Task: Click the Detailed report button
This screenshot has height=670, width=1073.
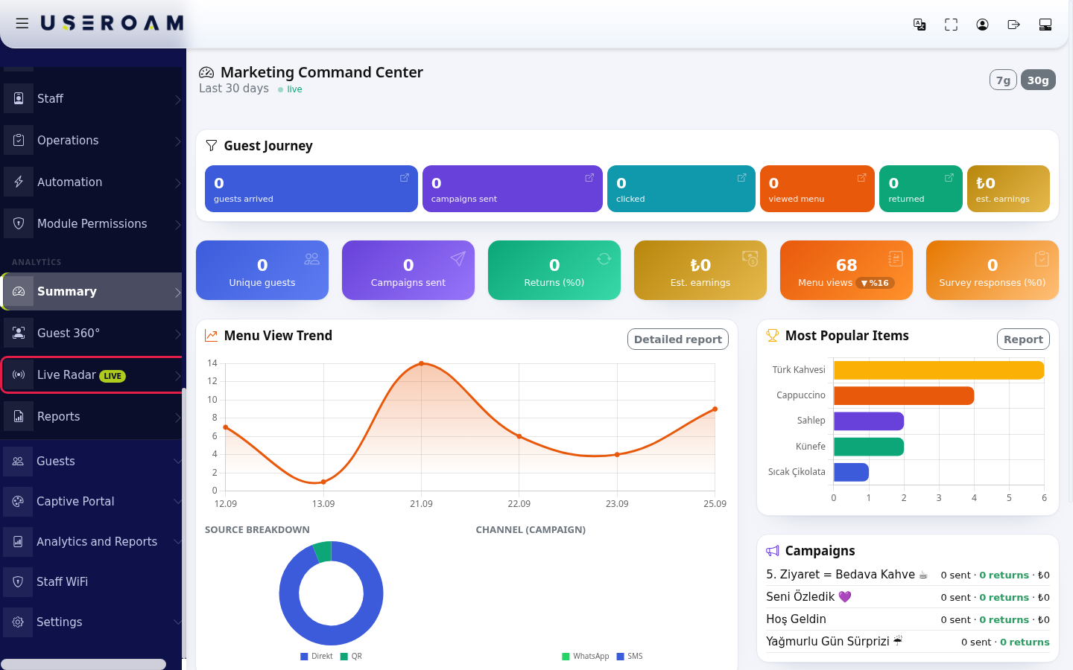Action: point(678,339)
